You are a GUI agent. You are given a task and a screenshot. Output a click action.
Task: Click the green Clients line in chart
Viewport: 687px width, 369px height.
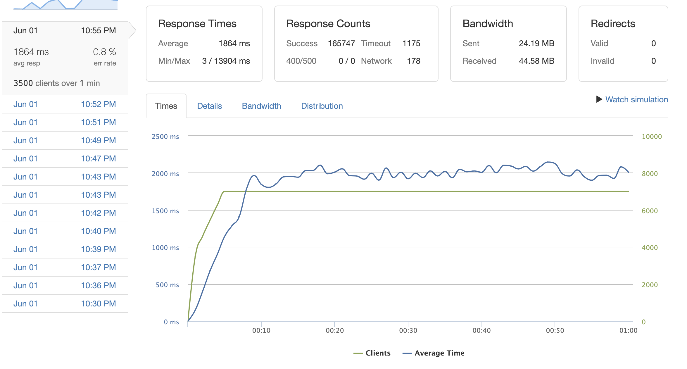tap(409, 191)
